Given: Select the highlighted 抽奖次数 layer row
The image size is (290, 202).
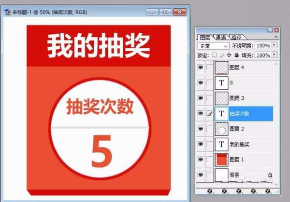Looking at the screenshot, I should tap(244, 114).
